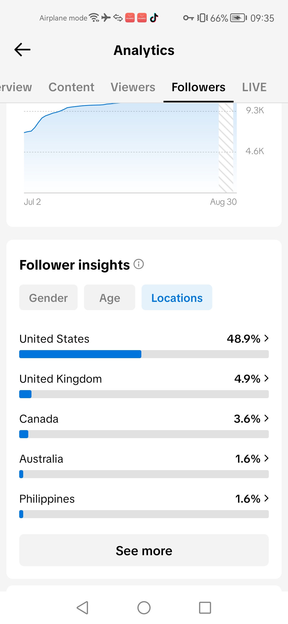
Task: Open the LIVE analytics tab
Action: click(x=254, y=87)
